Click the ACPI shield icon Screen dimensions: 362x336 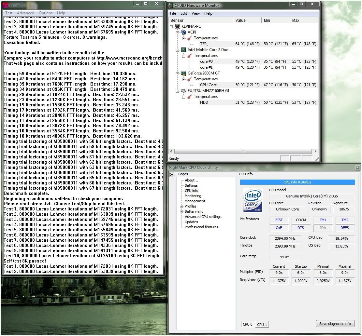coord(183,32)
